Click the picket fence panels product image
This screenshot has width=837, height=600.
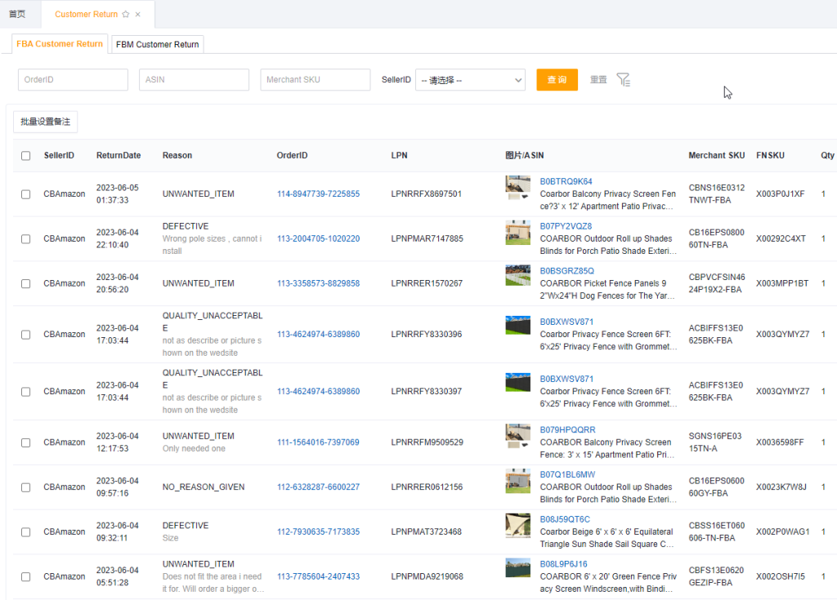tap(517, 275)
